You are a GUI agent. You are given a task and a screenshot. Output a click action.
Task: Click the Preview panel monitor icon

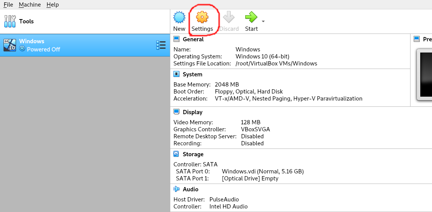click(x=417, y=39)
